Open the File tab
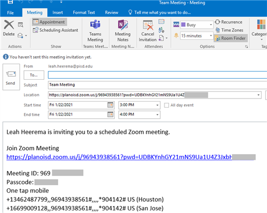This screenshot has width=267, height=213. coord(10,13)
